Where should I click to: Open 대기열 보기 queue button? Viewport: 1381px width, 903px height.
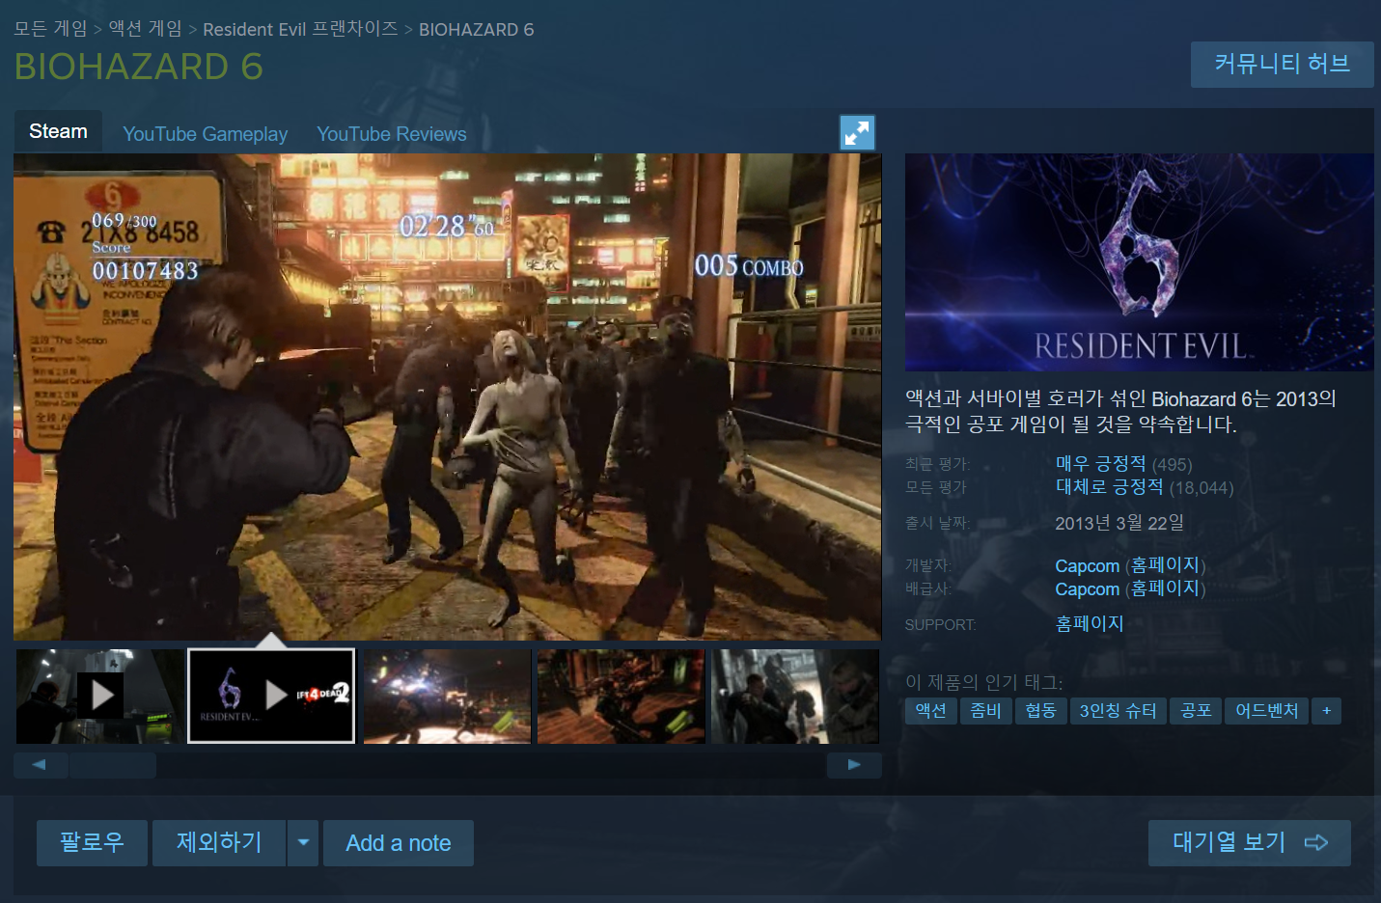[x=1249, y=843]
